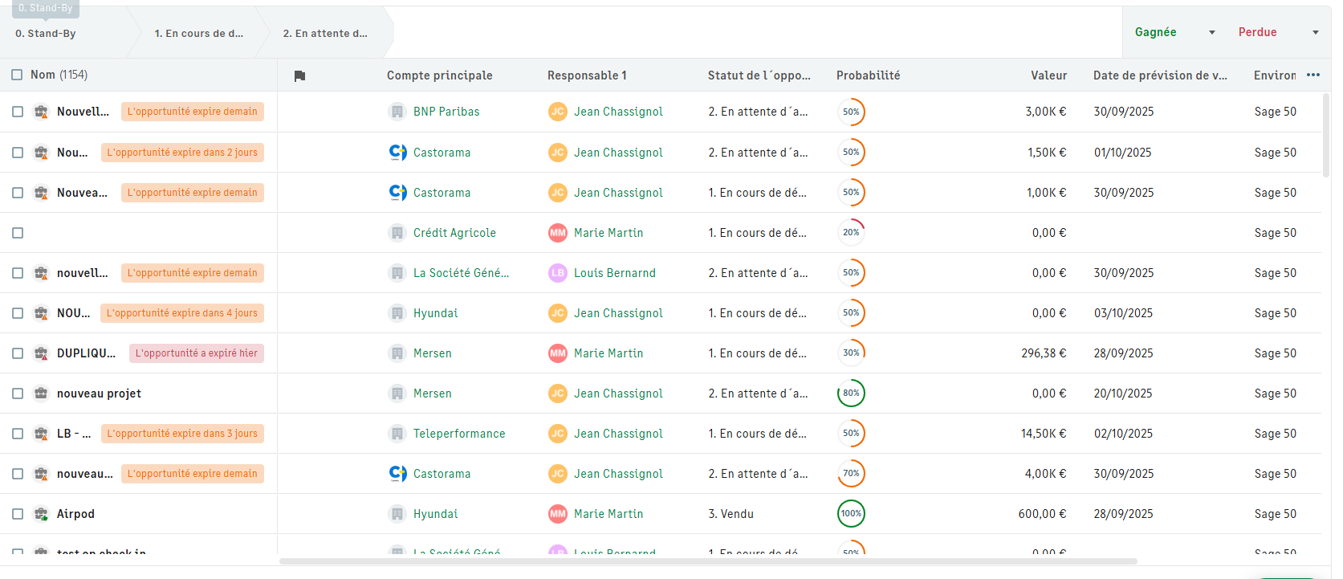Click the horizontal scrollbar below the table
Screen dimensions: 1343x579
pos(707,561)
